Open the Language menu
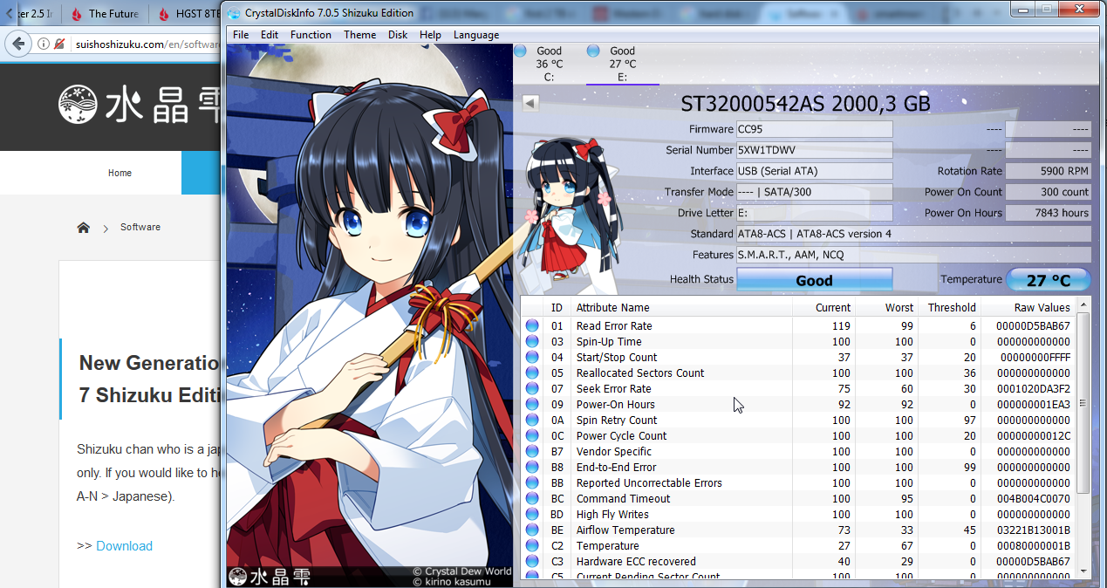The image size is (1107, 588). tap(476, 35)
